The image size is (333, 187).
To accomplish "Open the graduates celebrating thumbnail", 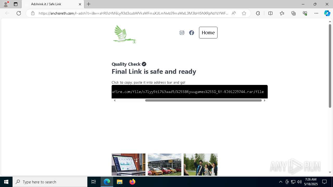I will coord(201,164).
